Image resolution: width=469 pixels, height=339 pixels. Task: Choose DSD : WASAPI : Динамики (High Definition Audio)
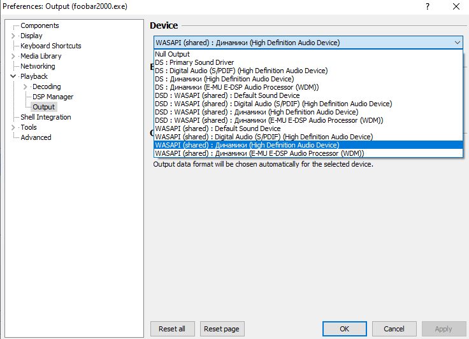pyautogui.click(x=308, y=112)
